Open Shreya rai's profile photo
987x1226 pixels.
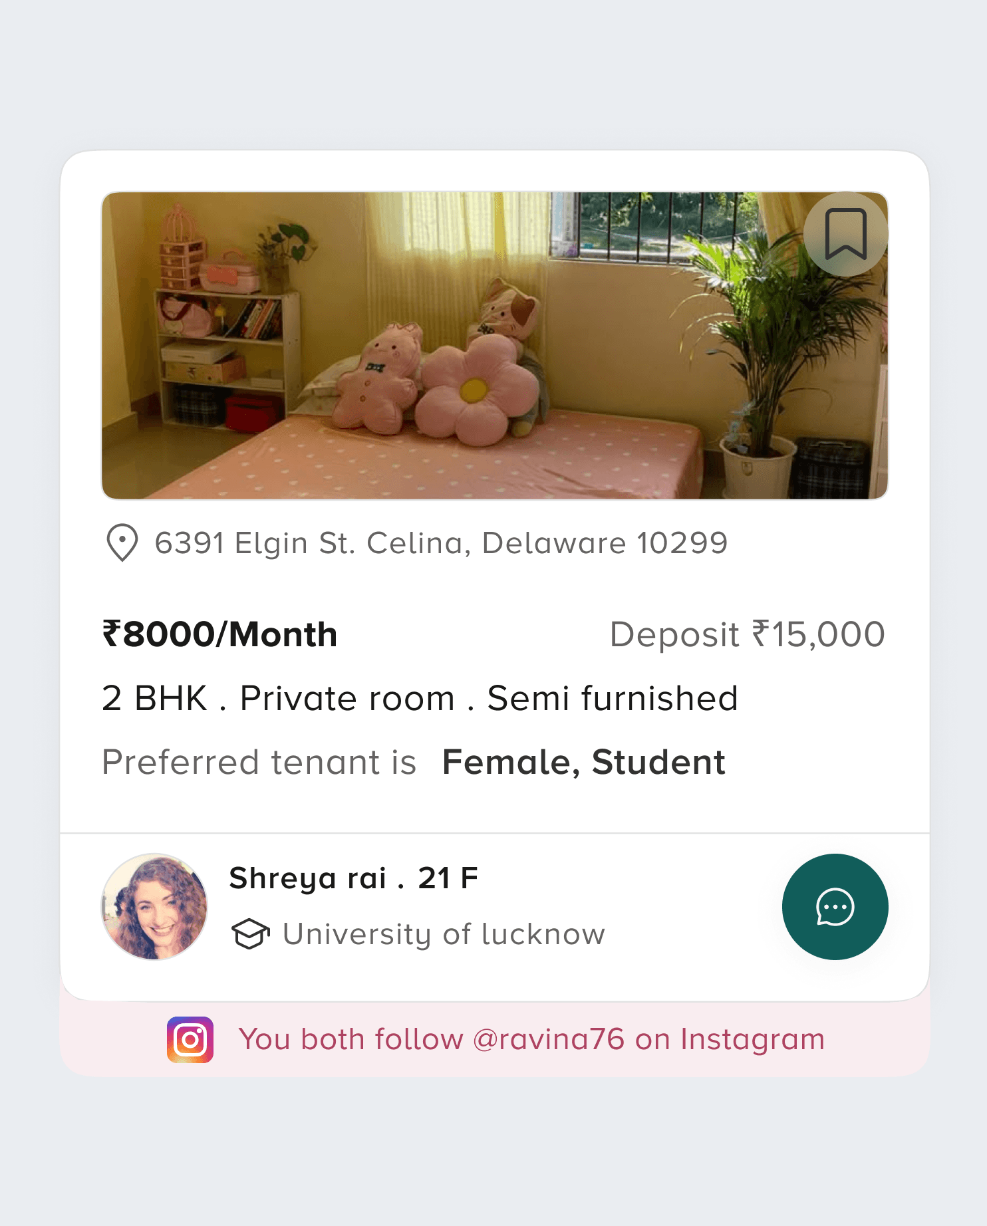(x=154, y=906)
